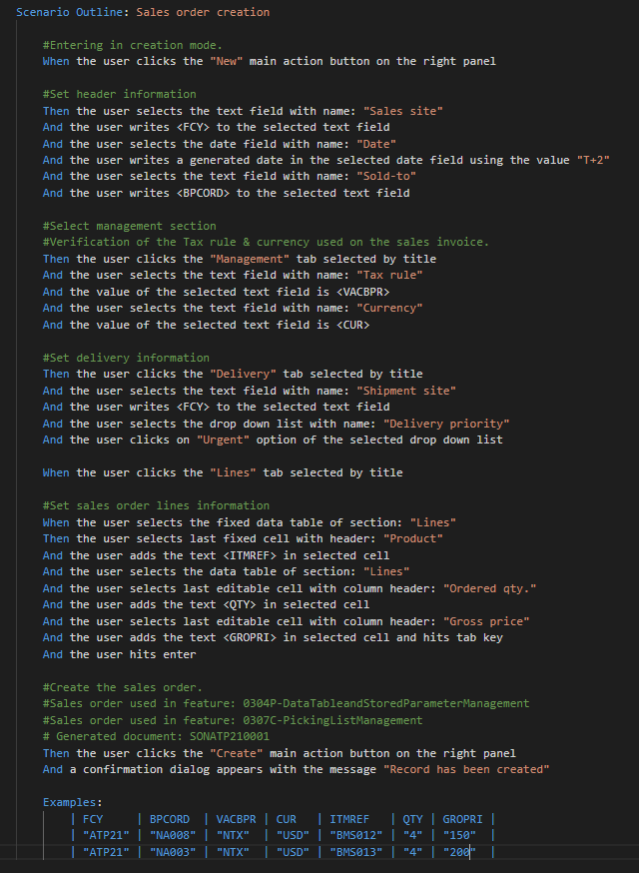This screenshot has height=873, width=639.
Task: Place cursor on "#Entering in creation mode." comment
Action: 132,45
